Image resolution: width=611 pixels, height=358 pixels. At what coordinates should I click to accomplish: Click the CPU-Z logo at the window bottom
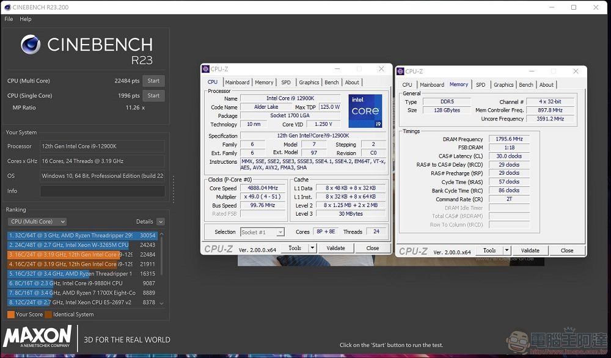pyautogui.click(x=219, y=247)
